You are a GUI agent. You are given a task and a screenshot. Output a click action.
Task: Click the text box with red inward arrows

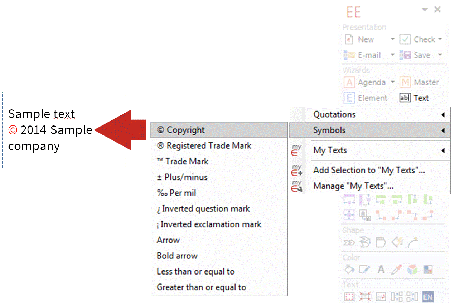[365, 297]
